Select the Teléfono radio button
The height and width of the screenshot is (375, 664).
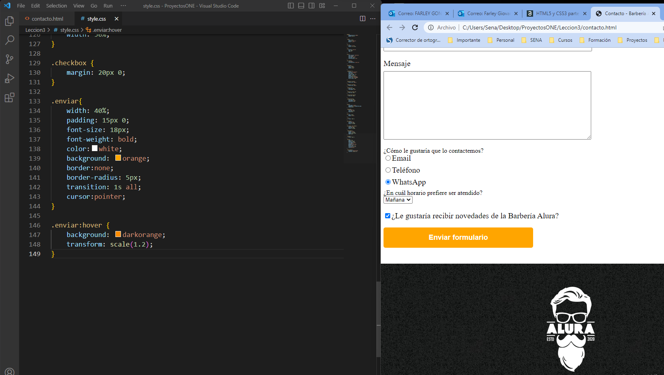tap(388, 170)
